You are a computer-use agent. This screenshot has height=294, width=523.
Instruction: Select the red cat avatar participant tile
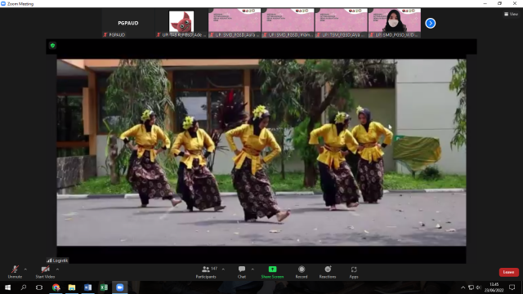(x=181, y=23)
